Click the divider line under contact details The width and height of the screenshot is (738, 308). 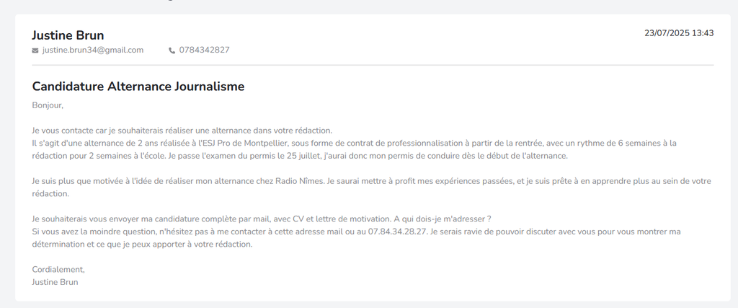(373, 65)
